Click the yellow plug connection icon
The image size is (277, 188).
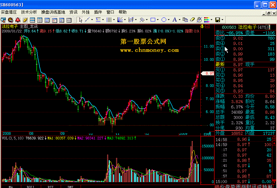(25, 20)
